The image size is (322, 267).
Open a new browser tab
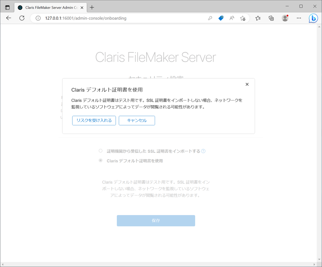92,7
